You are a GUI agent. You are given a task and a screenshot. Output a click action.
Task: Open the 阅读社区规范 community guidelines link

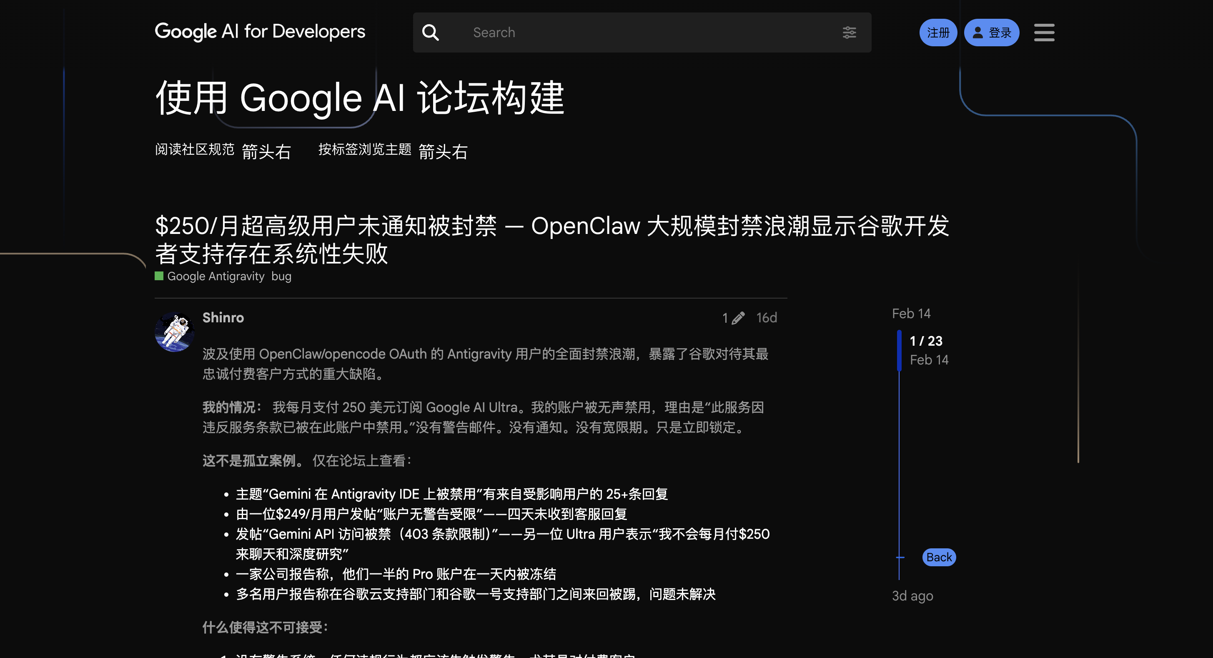coord(195,149)
